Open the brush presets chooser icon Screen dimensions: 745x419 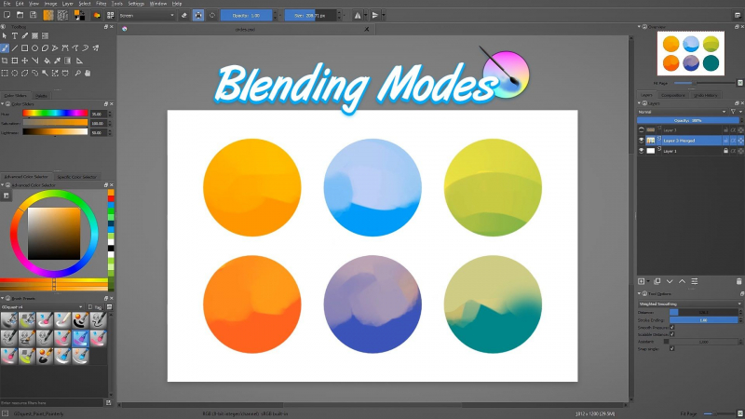click(110, 15)
